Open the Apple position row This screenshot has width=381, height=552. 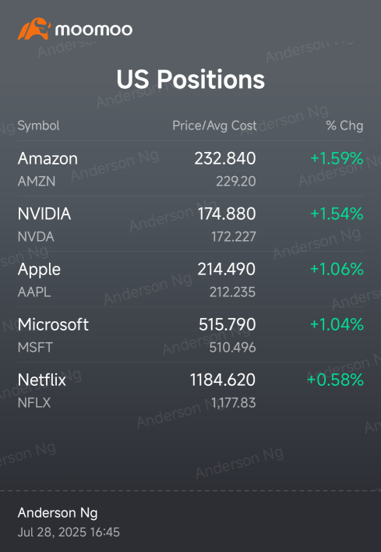point(190,279)
